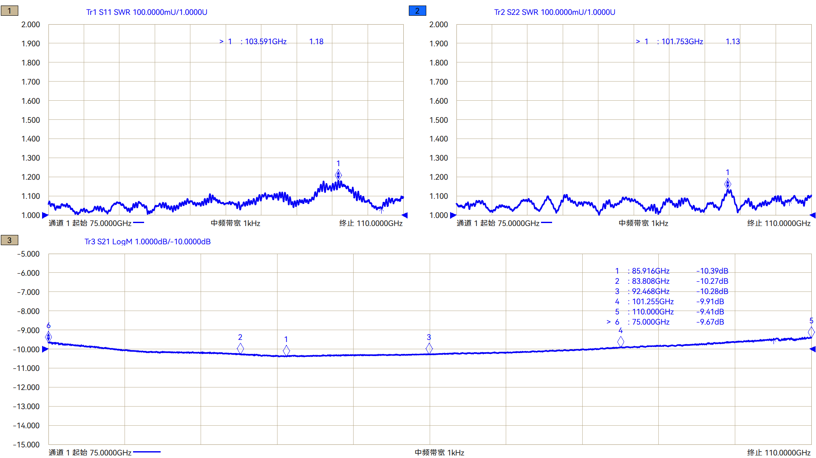
Task: Click right reference arrow in S11 plot
Action: (x=405, y=215)
